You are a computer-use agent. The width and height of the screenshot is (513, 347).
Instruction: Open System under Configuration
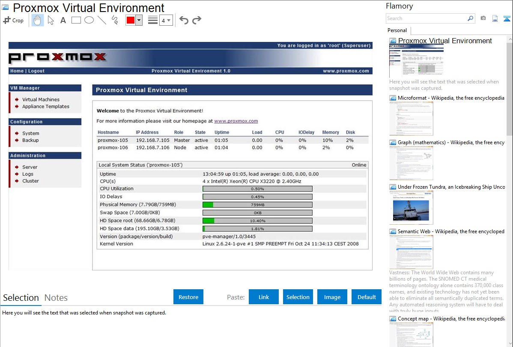pyautogui.click(x=31, y=133)
